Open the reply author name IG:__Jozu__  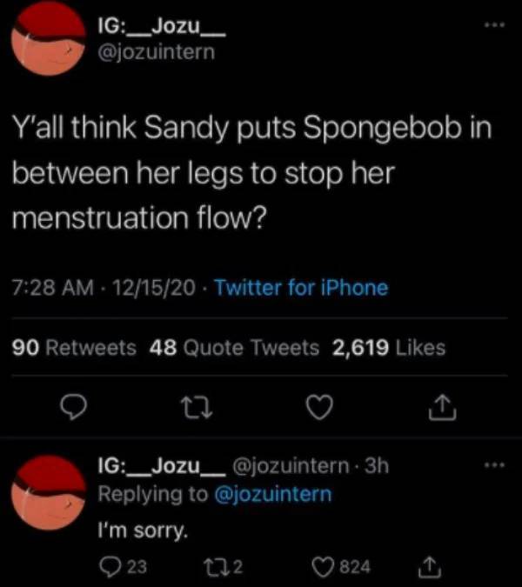[163, 467]
